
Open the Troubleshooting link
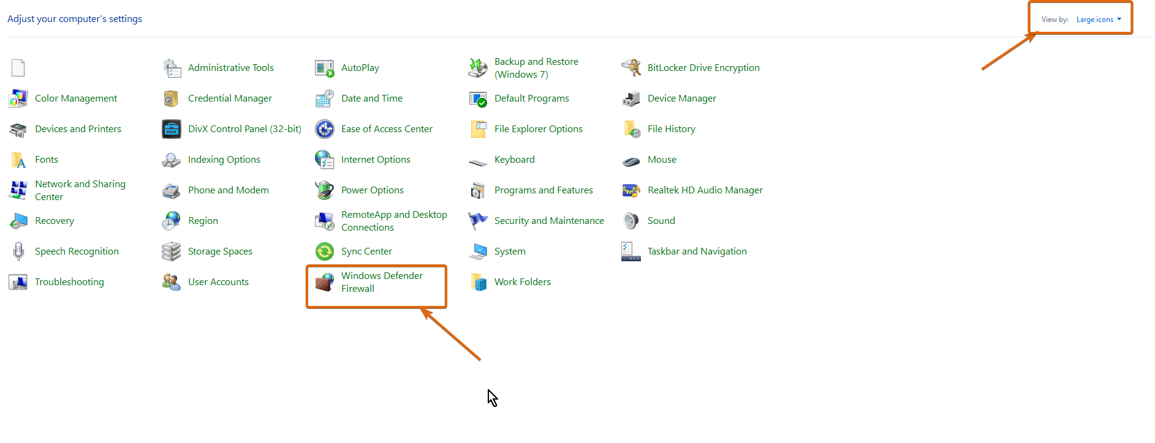click(x=69, y=282)
